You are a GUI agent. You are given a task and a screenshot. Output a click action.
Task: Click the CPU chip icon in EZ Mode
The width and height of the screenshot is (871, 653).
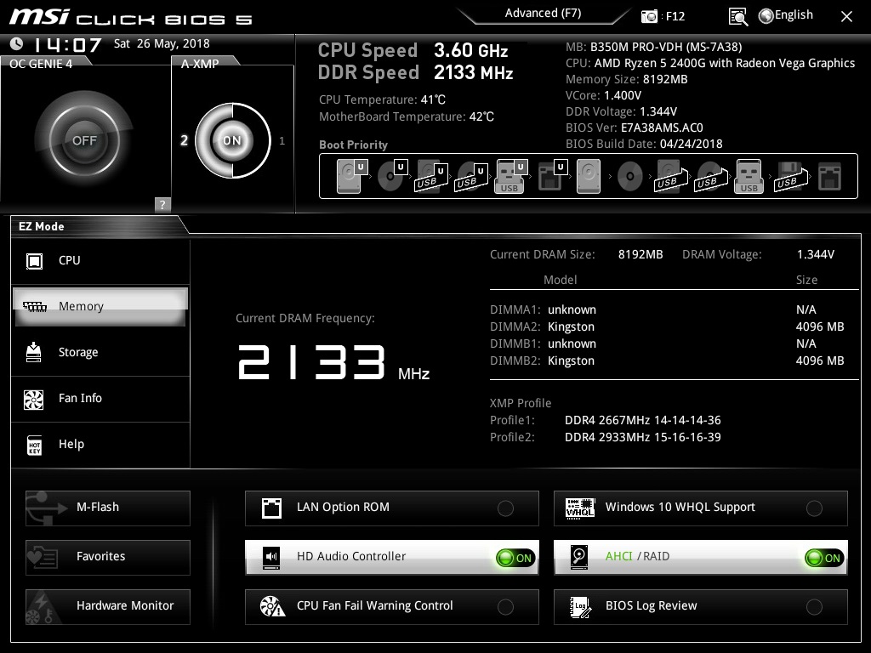click(34, 260)
